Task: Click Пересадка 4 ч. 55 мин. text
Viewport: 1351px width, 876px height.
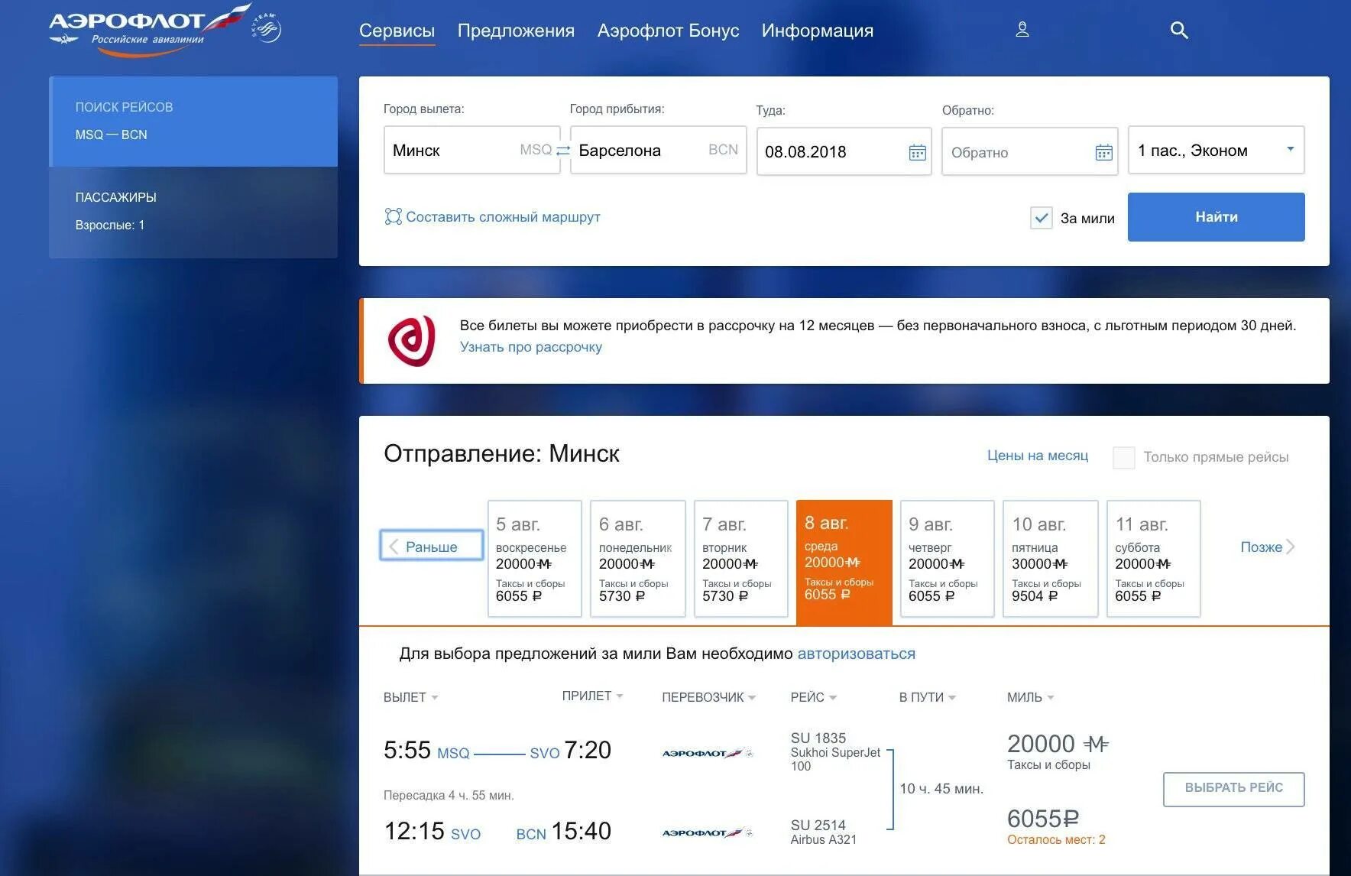Action: coord(449,795)
